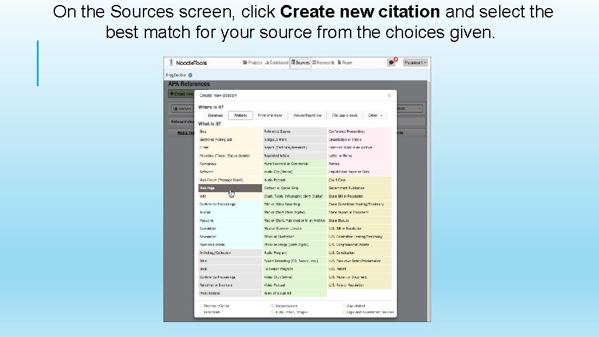
Task: Choose Website under Where is it
Action: click(240, 115)
